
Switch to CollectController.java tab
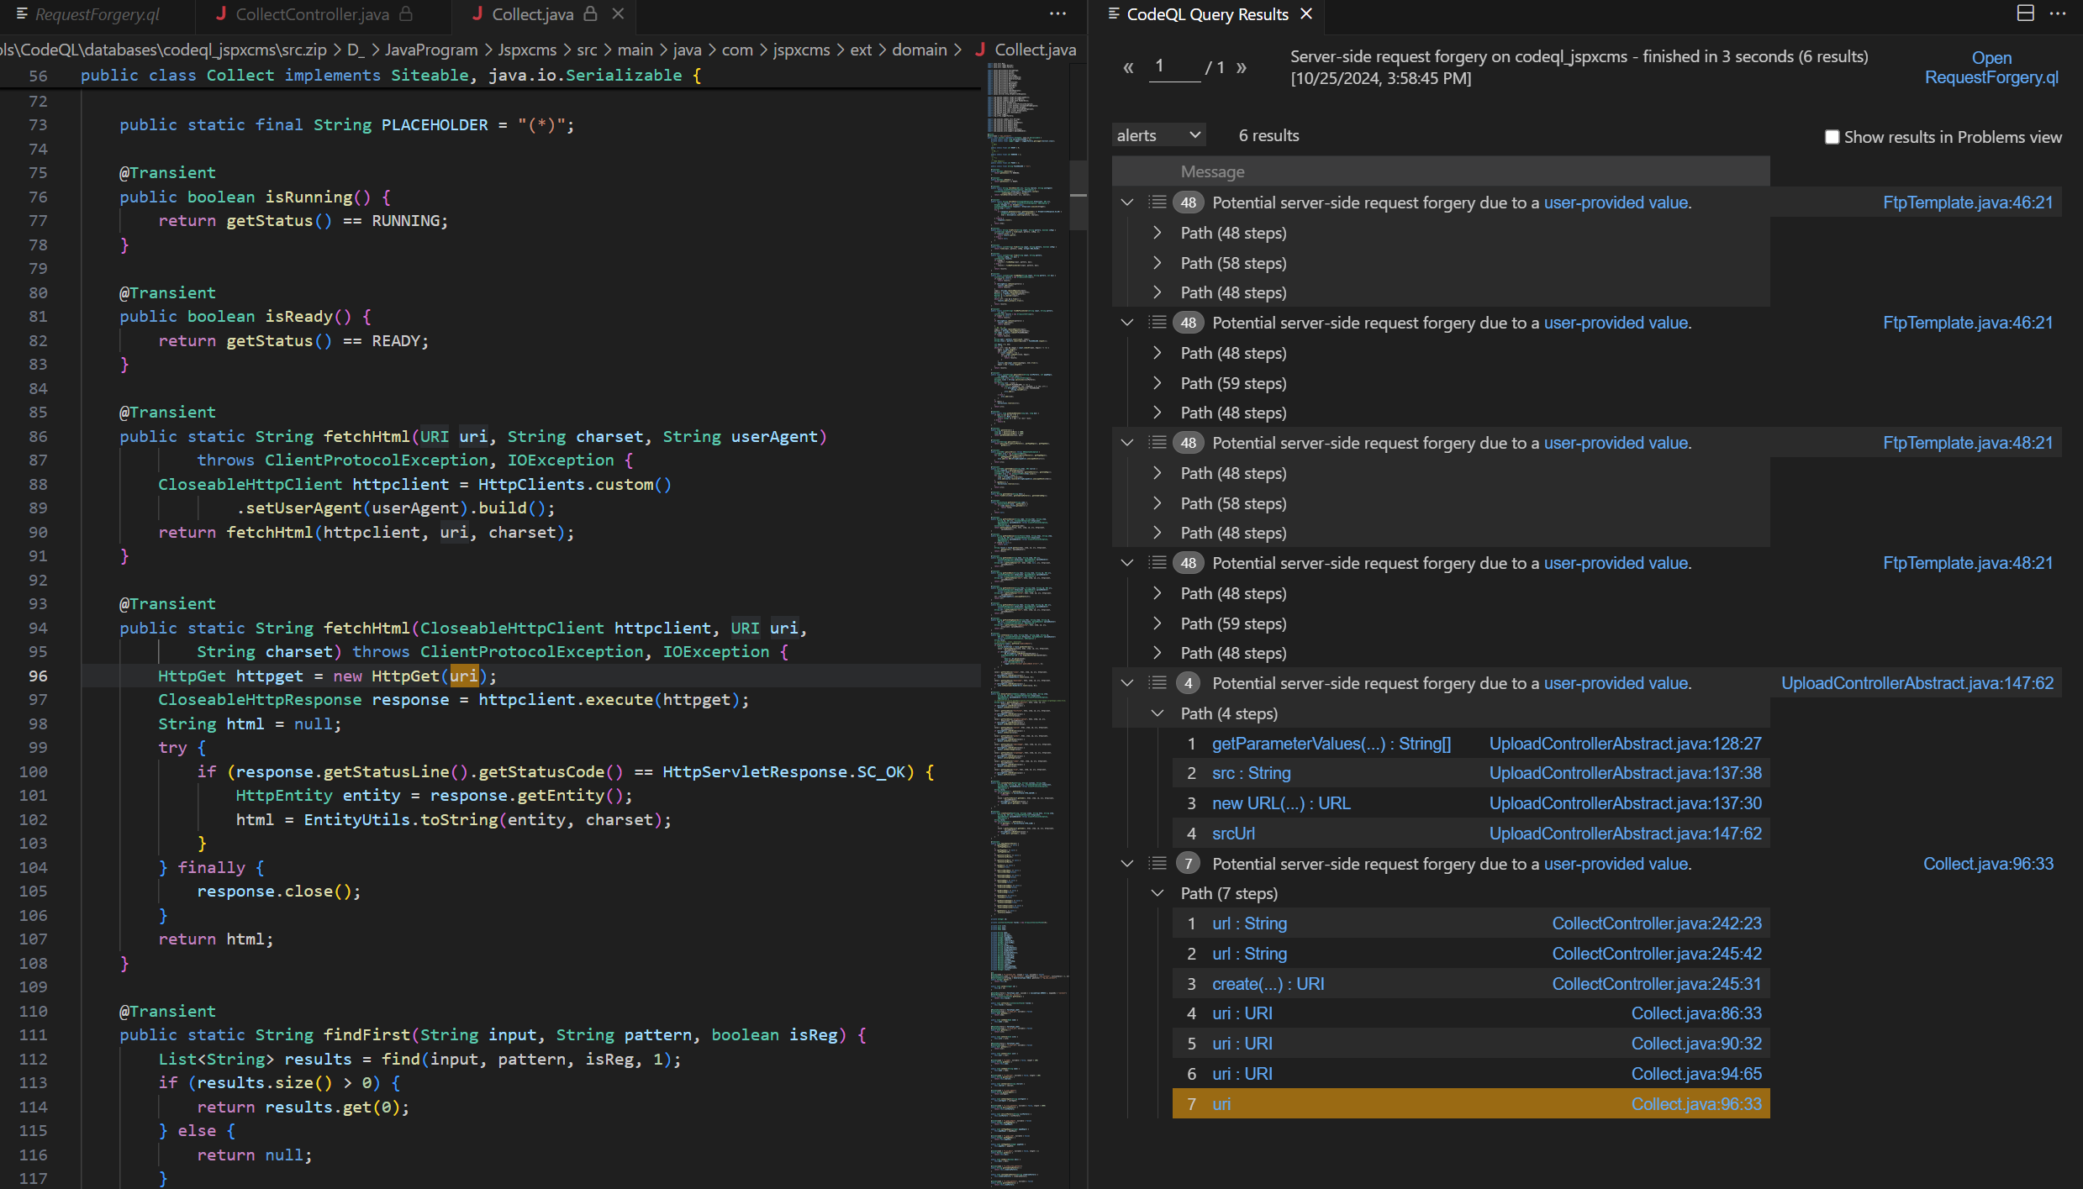point(312,14)
